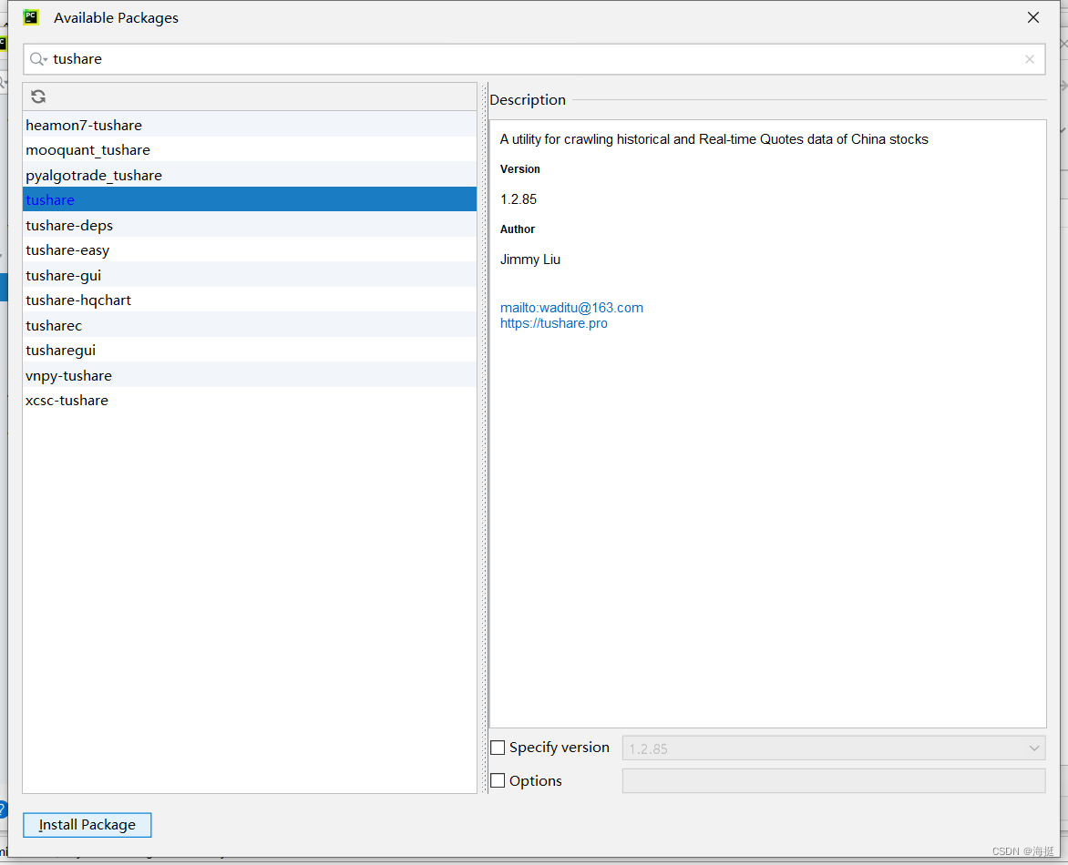Select the mooquant_tushare package

click(x=250, y=149)
